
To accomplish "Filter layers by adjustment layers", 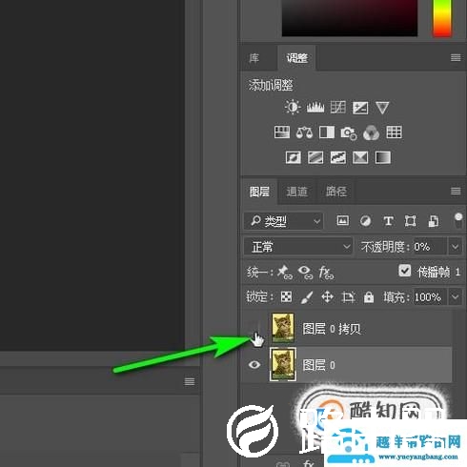I will click(365, 221).
